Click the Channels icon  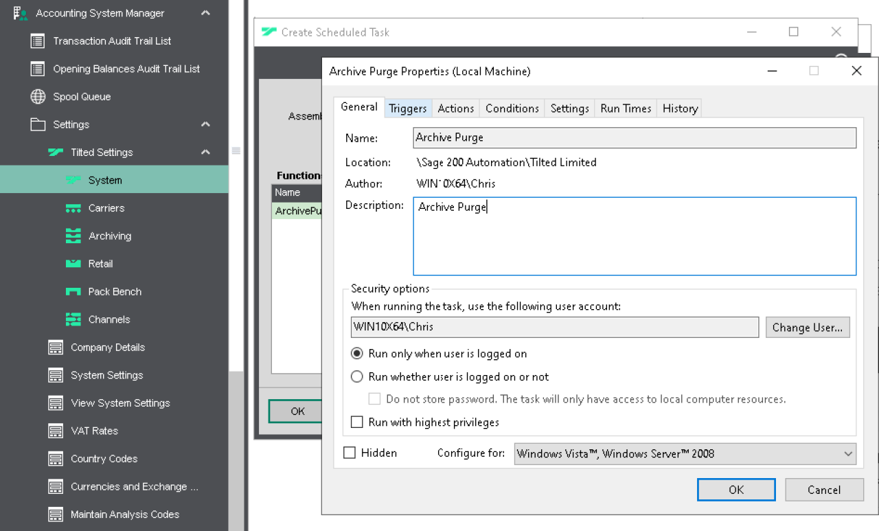tap(73, 319)
